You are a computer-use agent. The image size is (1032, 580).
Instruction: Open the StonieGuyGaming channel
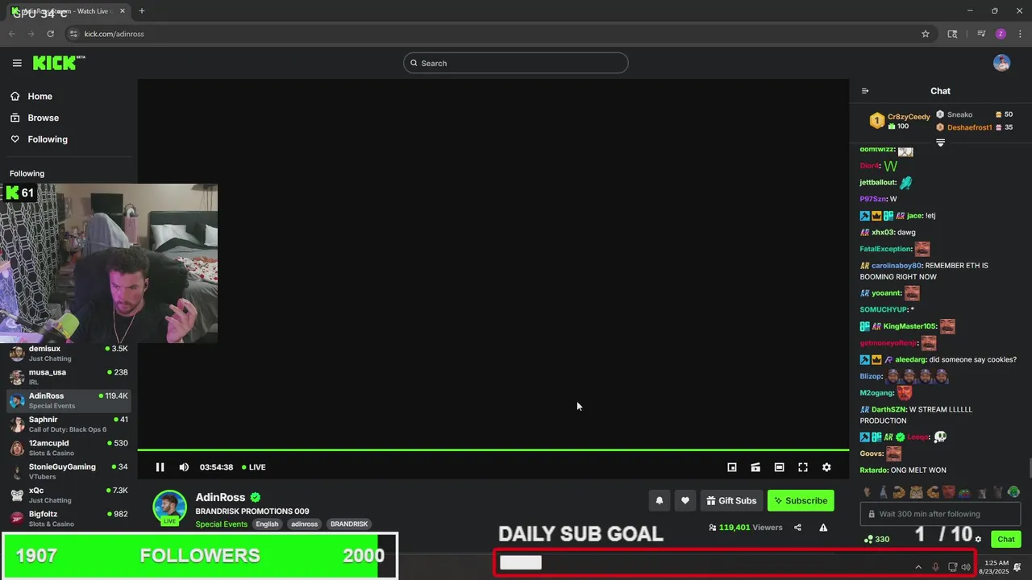pos(69,471)
